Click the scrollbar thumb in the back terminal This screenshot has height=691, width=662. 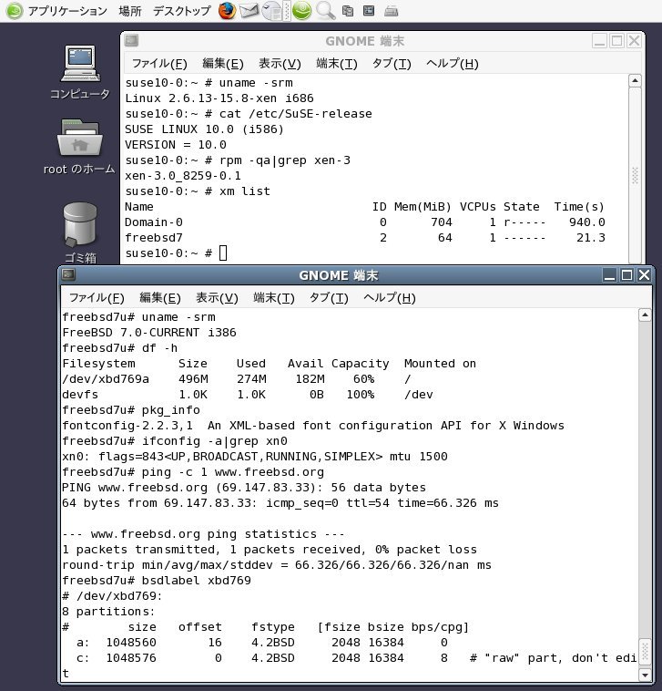[x=635, y=175]
